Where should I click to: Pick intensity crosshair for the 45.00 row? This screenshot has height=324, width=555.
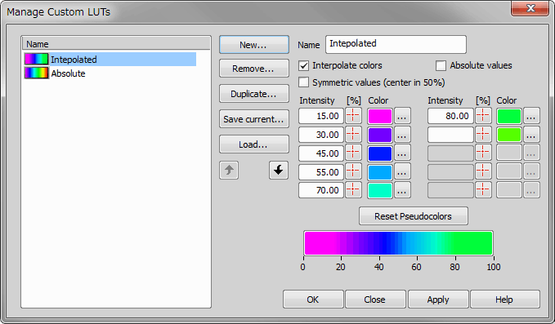pos(353,153)
